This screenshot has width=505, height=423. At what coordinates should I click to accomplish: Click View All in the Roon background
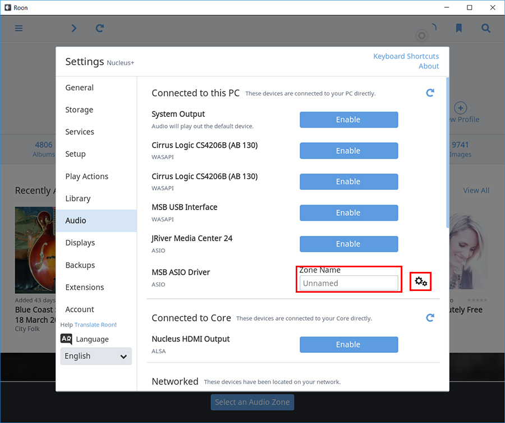476,190
